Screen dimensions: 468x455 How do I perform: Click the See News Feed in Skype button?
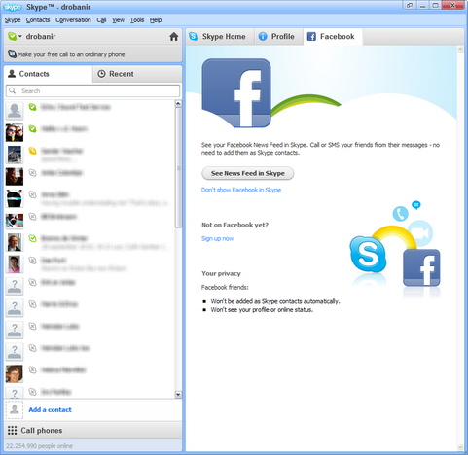point(248,173)
